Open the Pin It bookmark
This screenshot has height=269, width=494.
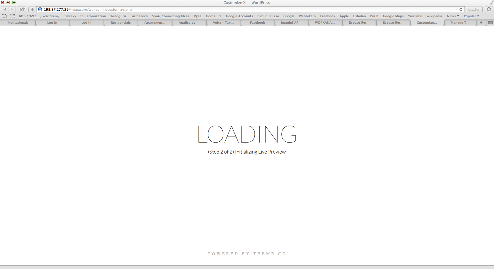(374, 16)
